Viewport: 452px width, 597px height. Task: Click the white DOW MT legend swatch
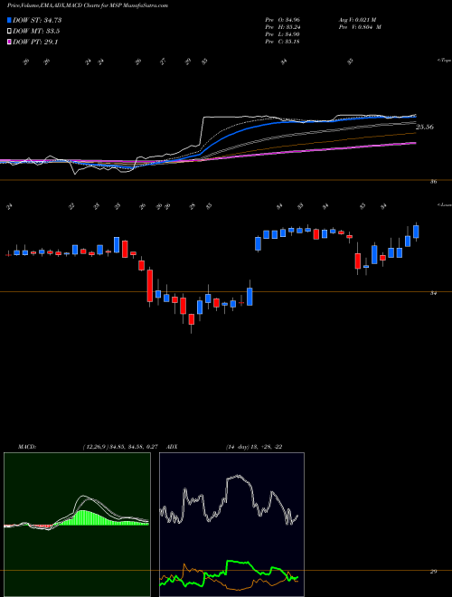pyautogui.click(x=10, y=32)
